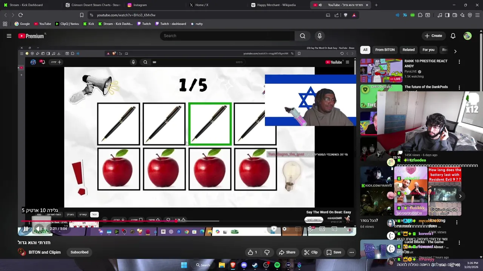Start voice search with the microphone icon
Image resolution: width=483 pixels, height=271 pixels.
coord(320,36)
